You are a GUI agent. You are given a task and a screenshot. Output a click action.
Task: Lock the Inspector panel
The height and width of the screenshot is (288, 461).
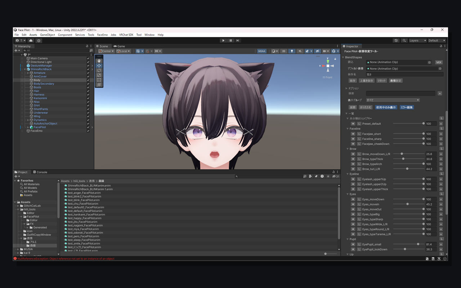441,46
